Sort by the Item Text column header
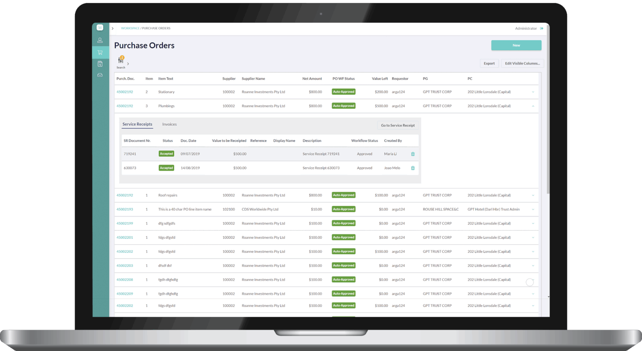The width and height of the screenshot is (642, 351). click(166, 78)
